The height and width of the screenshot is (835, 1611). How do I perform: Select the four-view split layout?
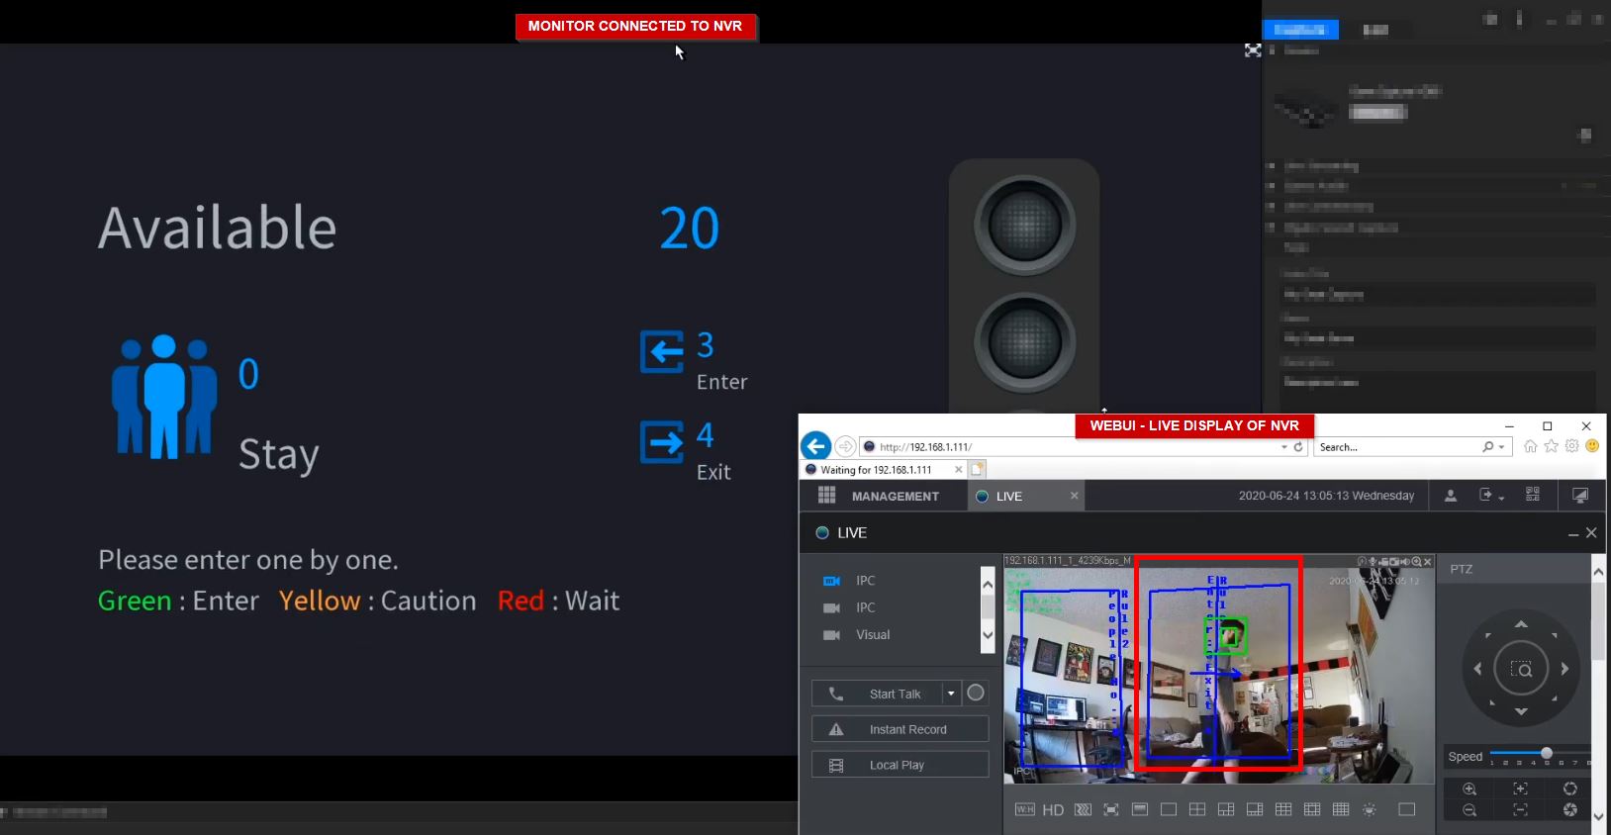[x=1197, y=809]
